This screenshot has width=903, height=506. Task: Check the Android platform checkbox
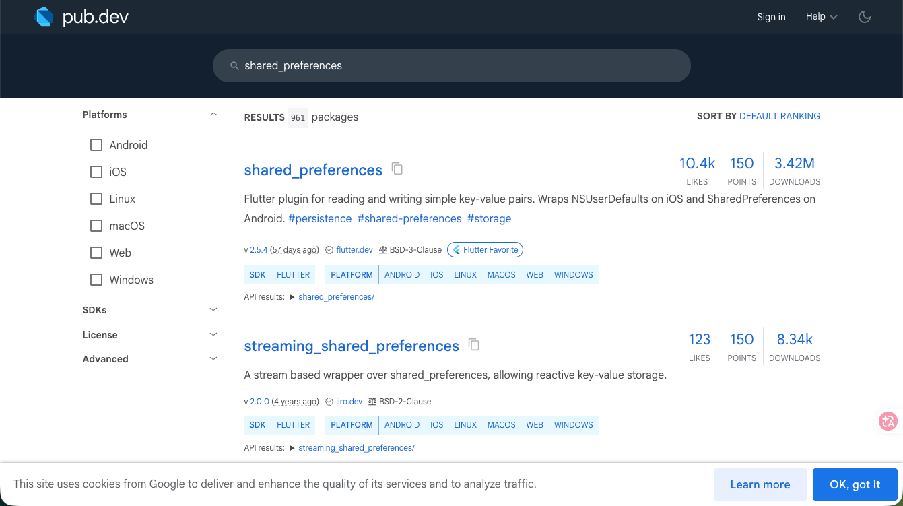pyautogui.click(x=96, y=145)
